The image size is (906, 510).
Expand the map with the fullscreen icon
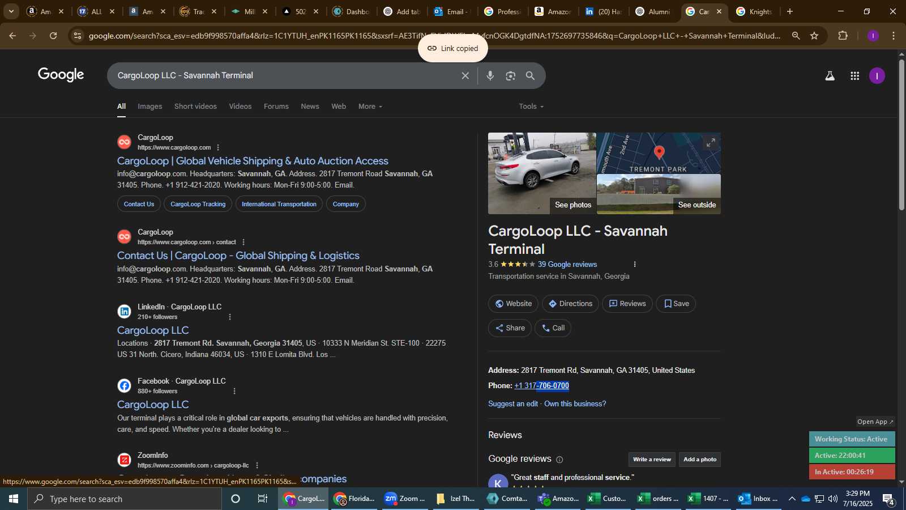pyautogui.click(x=711, y=143)
